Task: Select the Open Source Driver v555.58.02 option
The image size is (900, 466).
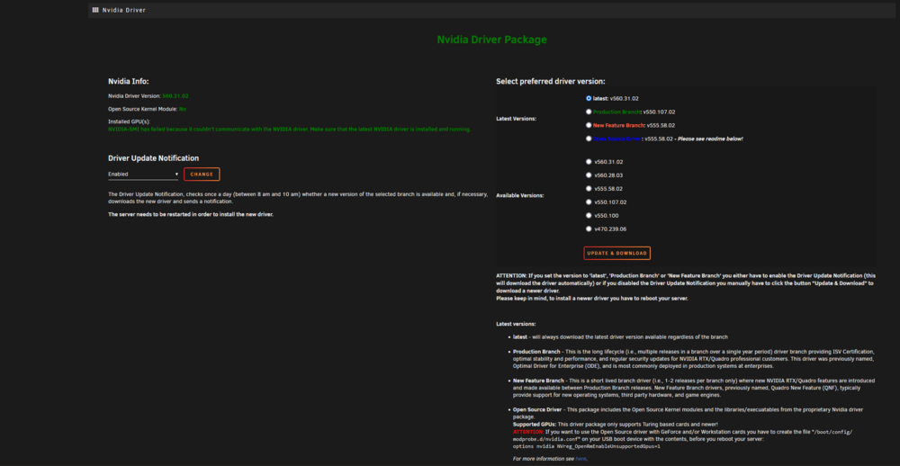Action: pyautogui.click(x=589, y=139)
